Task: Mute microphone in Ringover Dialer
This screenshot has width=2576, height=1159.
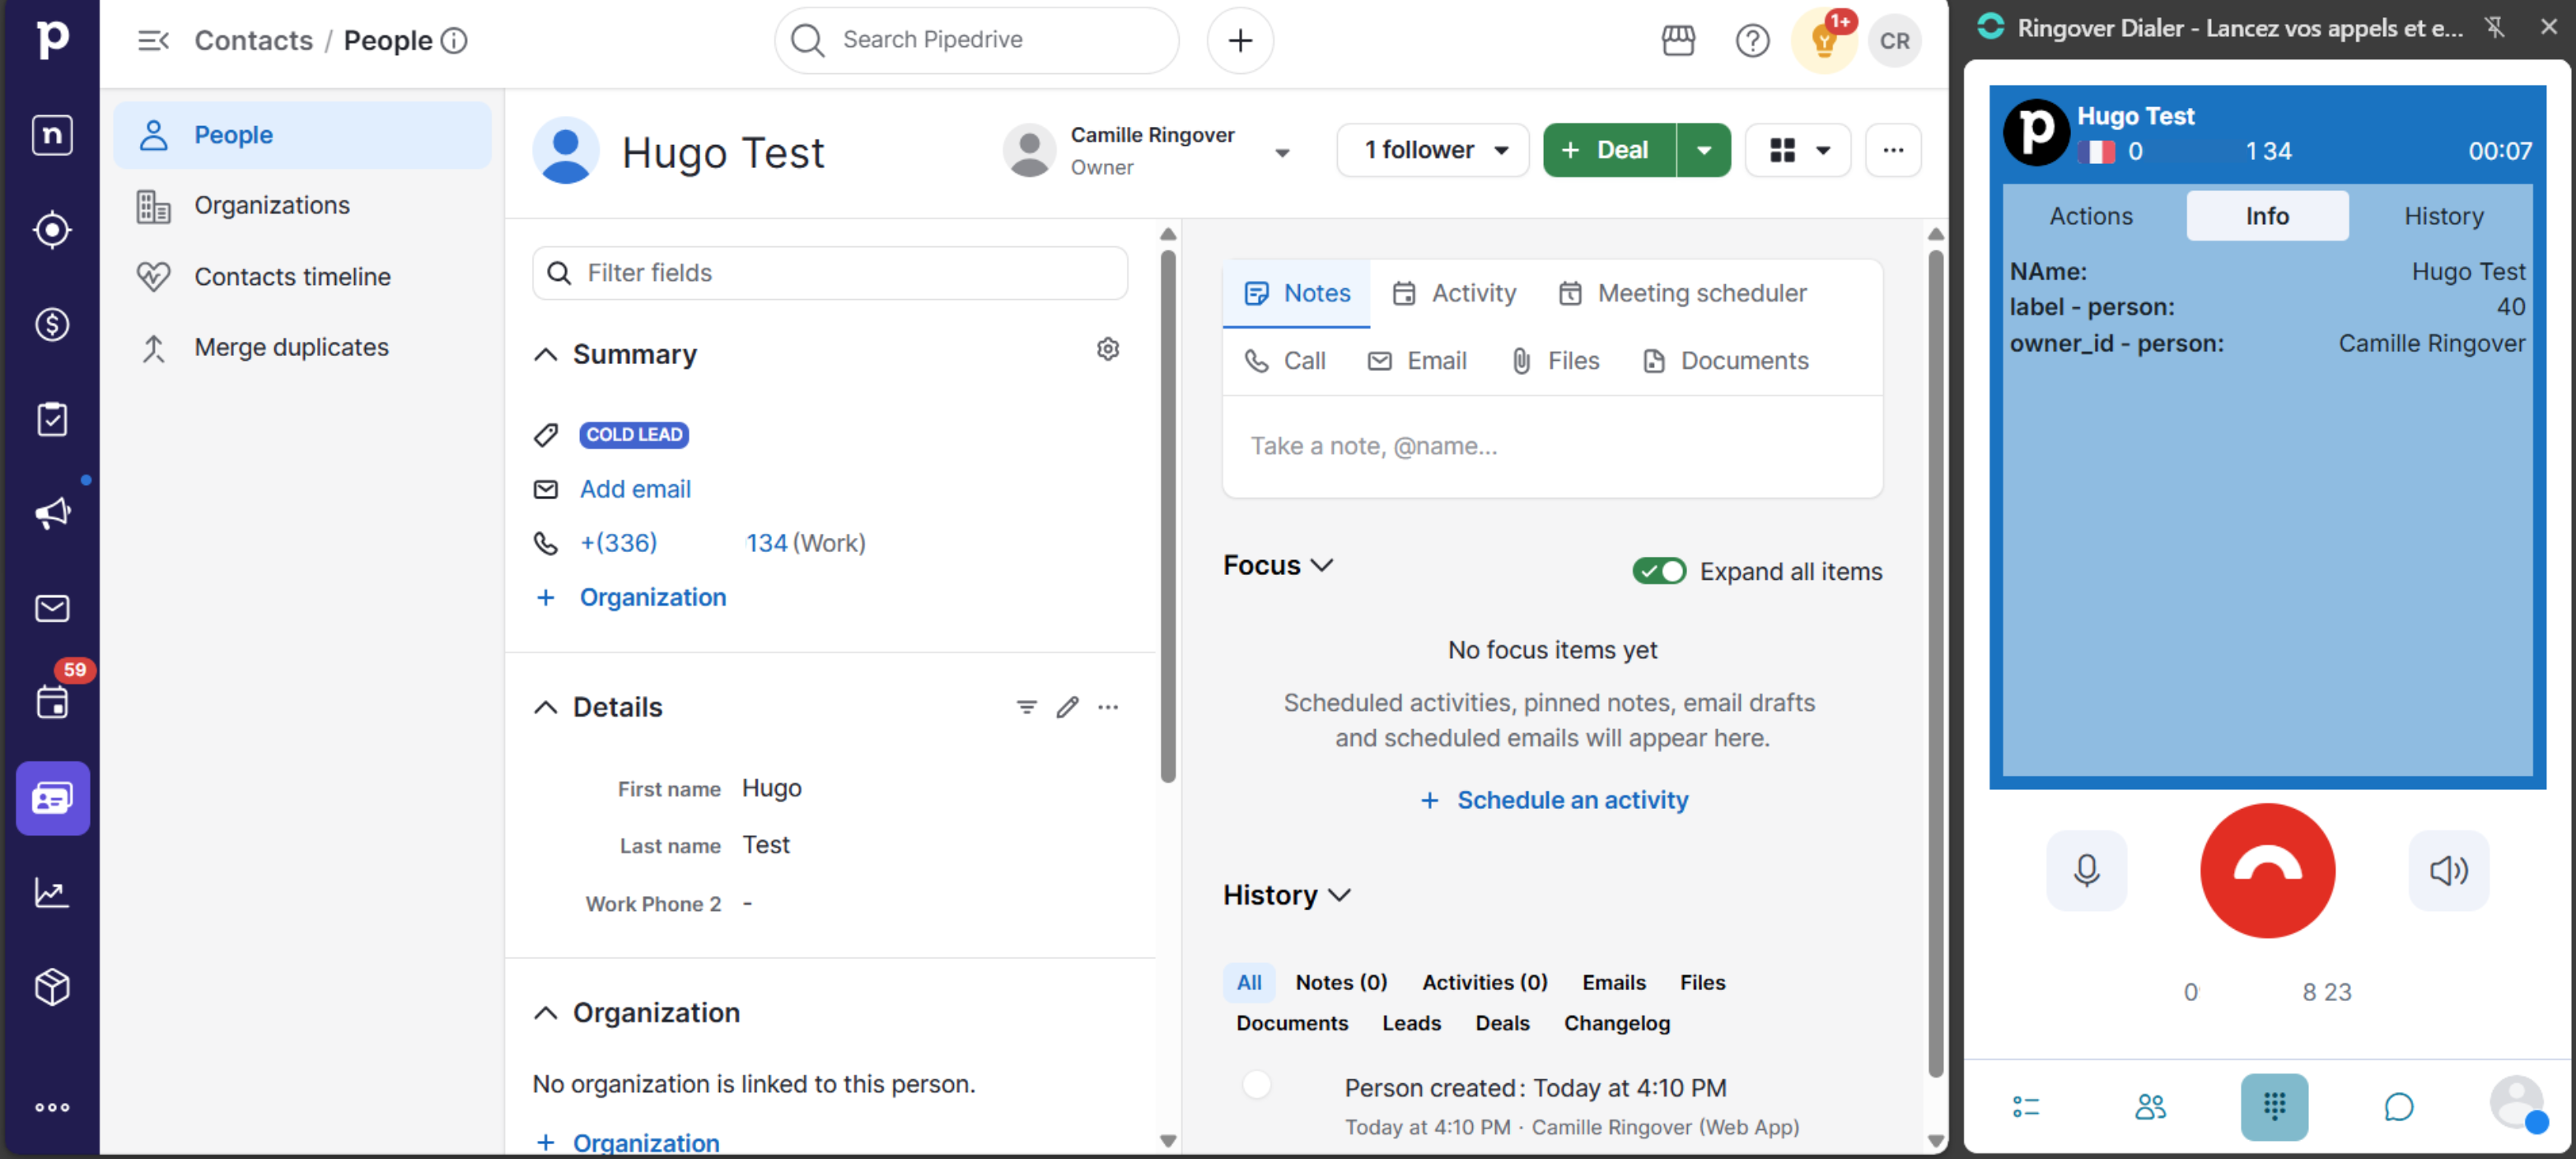Action: (x=2086, y=870)
